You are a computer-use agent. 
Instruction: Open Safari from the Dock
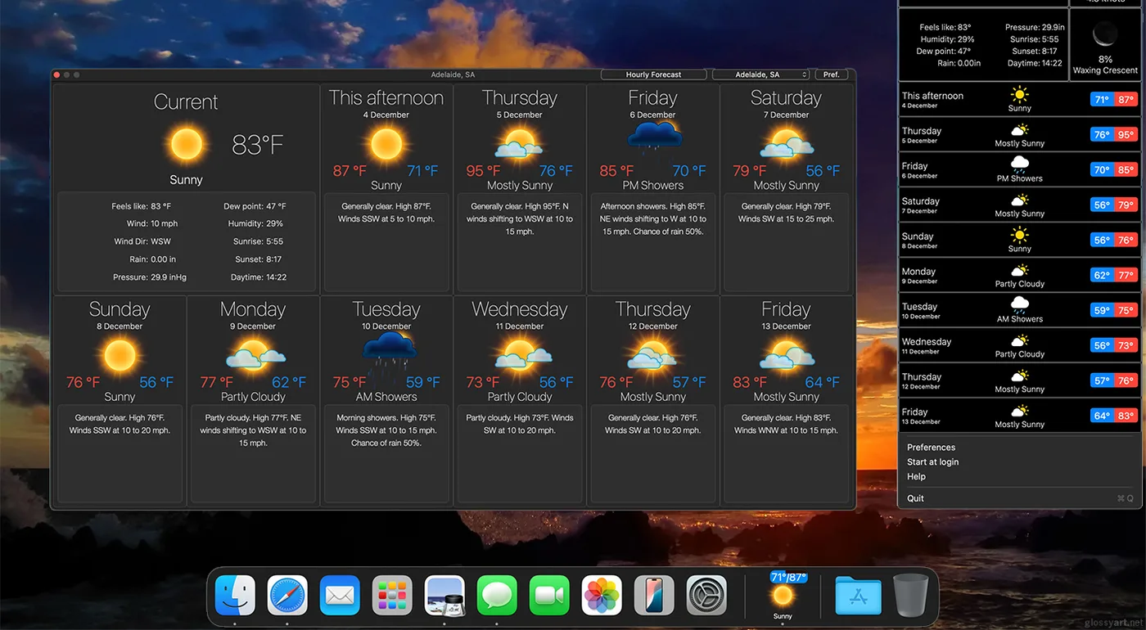[287, 595]
